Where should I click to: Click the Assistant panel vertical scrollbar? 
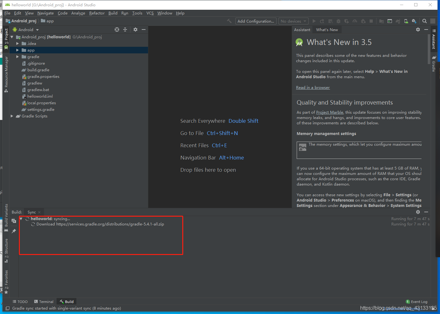click(429, 49)
